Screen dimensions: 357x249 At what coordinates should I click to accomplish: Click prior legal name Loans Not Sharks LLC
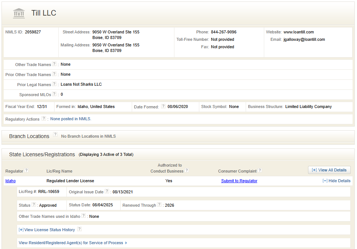tap(81, 85)
